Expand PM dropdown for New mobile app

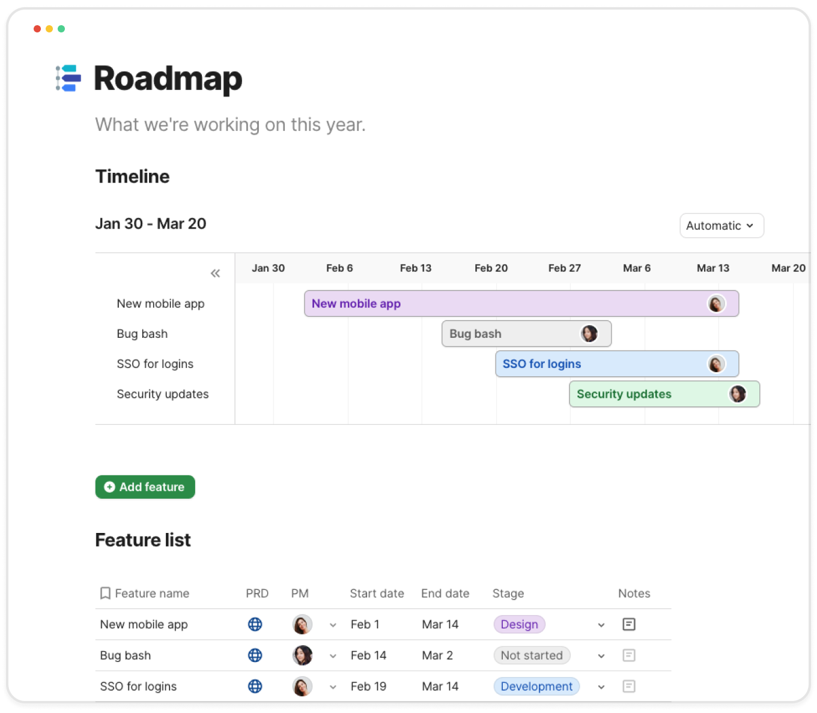[x=333, y=625]
